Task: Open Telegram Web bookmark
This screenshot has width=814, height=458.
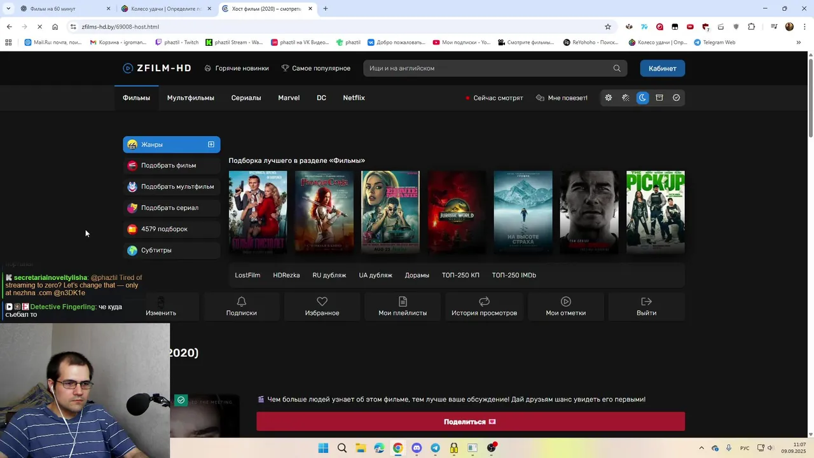Action: (715, 43)
